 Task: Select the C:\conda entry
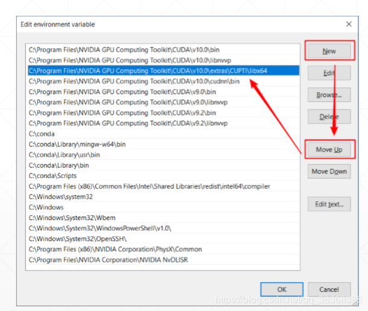pyautogui.click(x=163, y=134)
